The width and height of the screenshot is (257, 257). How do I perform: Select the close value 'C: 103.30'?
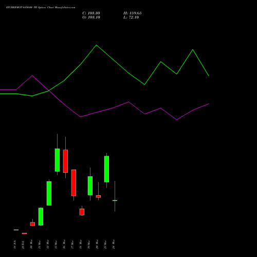[91, 13]
